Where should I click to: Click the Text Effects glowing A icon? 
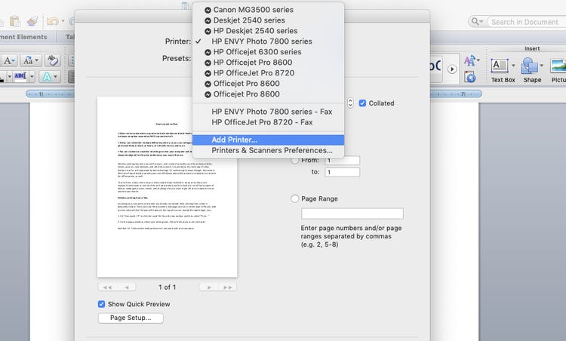(47, 76)
